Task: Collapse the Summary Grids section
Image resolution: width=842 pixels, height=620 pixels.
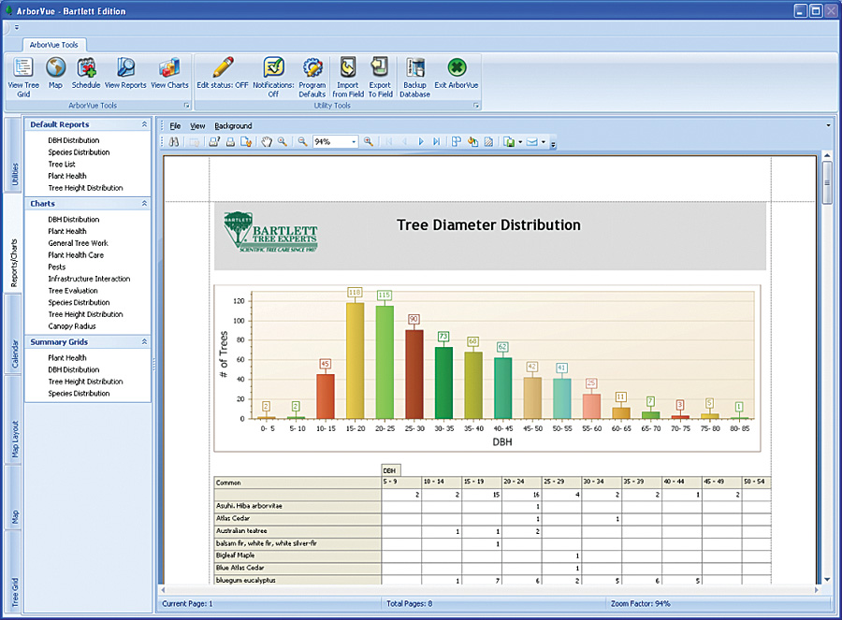Action: pyautogui.click(x=144, y=341)
